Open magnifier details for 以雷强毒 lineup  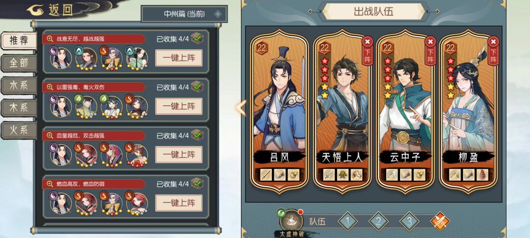[x=50, y=87]
